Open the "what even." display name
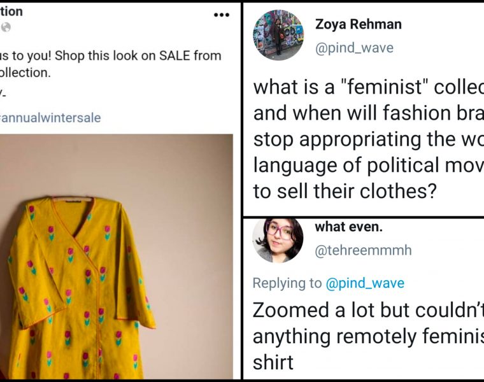Viewport: 484px width, 382px height. [x=348, y=227]
